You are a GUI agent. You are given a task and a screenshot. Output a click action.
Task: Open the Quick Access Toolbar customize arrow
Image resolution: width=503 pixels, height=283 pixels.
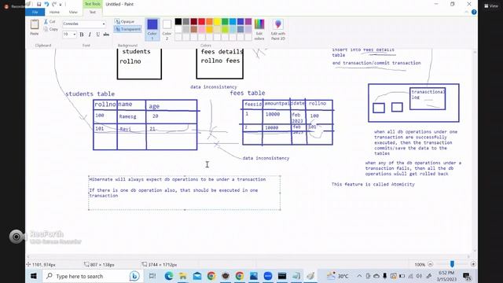point(61,4)
